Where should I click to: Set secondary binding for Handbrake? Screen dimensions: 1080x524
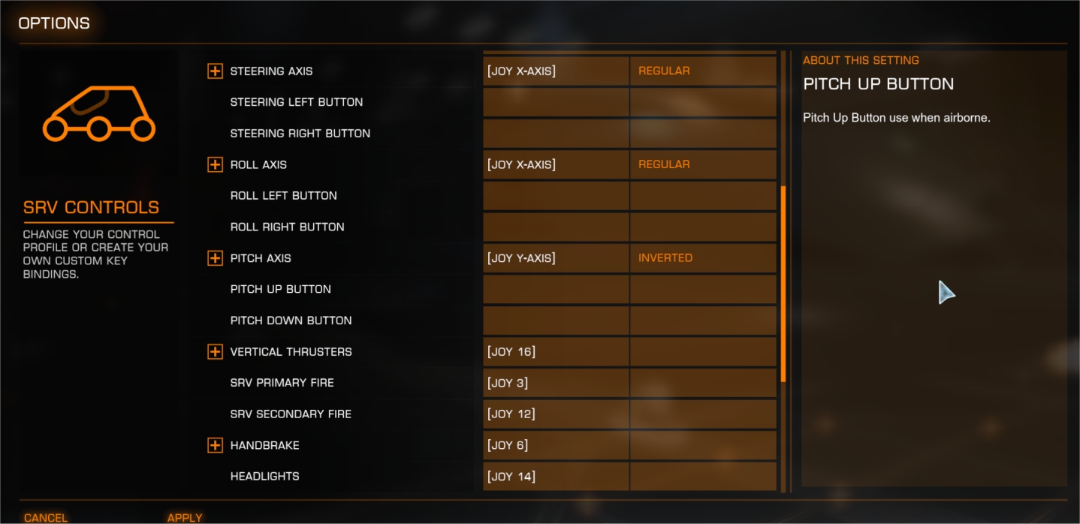tap(703, 445)
